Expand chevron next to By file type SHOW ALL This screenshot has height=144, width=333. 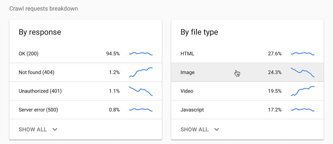[x=217, y=130]
